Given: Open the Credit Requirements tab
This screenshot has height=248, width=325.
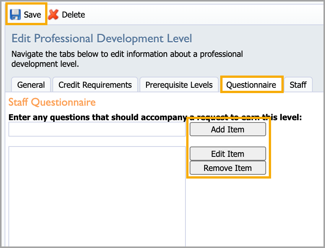Looking at the screenshot, I should 95,85.
